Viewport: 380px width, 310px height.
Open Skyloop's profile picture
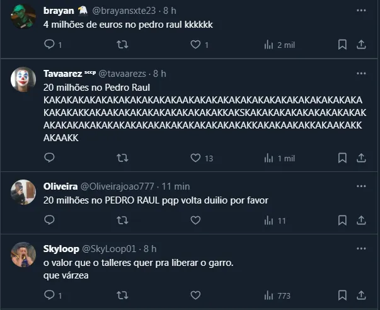point(24,255)
